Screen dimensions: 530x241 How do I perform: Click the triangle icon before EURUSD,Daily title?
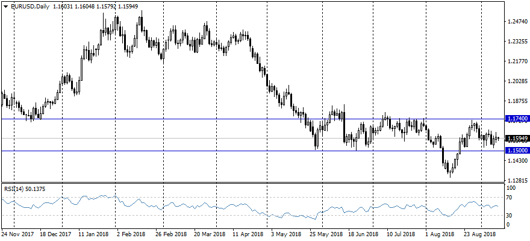pos(5,7)
